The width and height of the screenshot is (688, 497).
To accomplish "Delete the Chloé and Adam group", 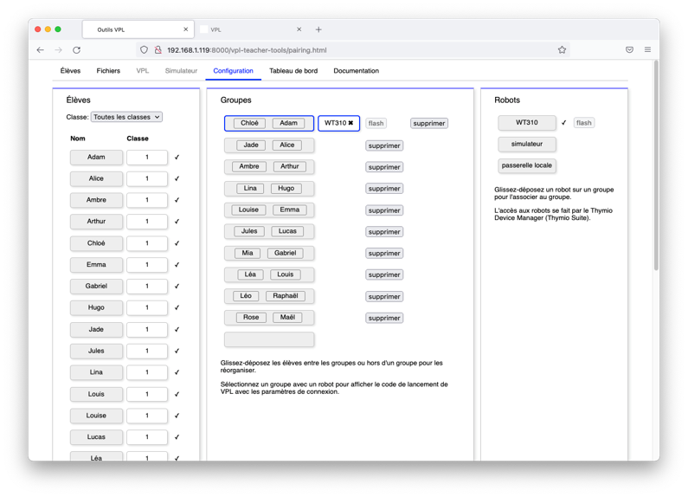I will (428, 123).
